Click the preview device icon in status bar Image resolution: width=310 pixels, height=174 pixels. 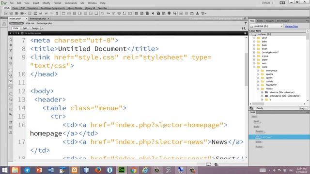[x=208, y=164]
